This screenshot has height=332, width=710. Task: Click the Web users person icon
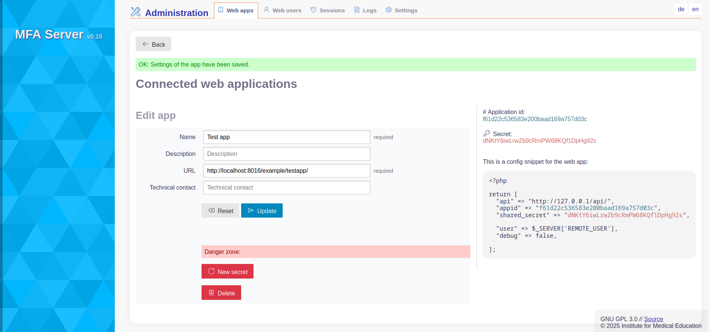[x=267, y=10]
